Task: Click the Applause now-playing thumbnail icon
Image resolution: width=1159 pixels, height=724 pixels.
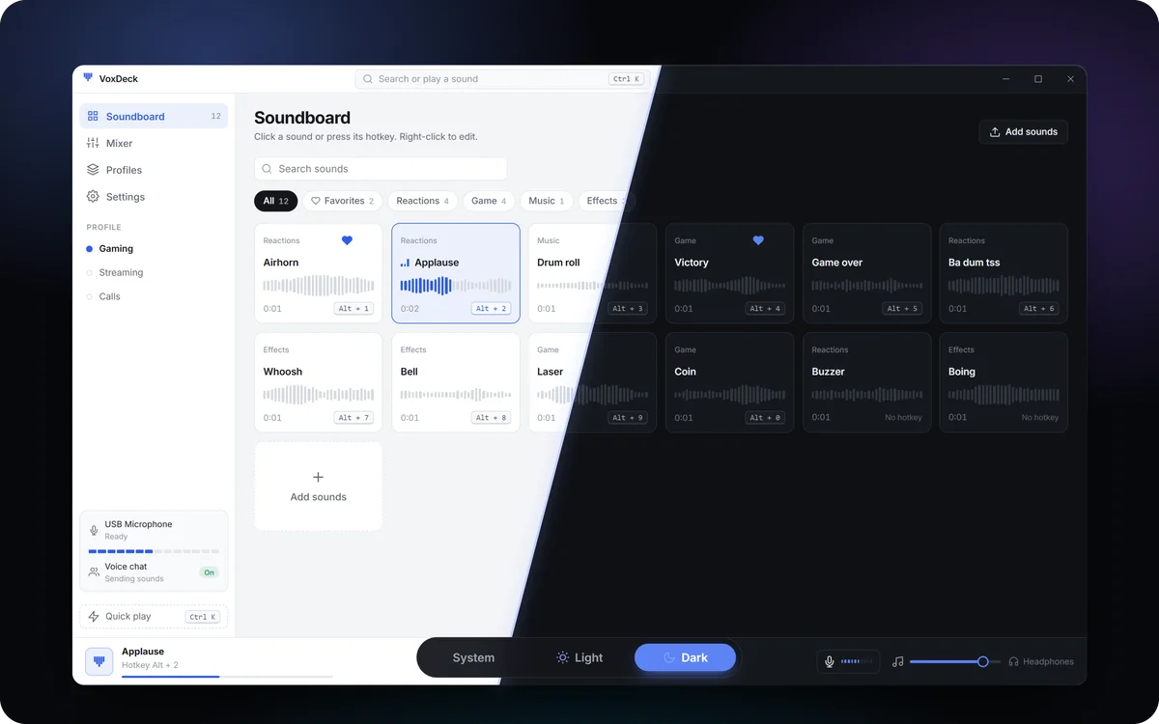Action: (99, 661)
